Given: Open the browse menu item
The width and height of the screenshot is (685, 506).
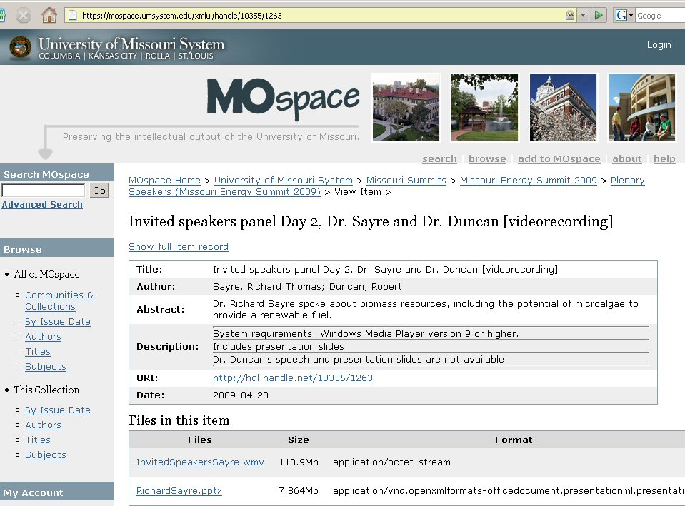Looking at the screenshot, I should [x=487, y=159].
